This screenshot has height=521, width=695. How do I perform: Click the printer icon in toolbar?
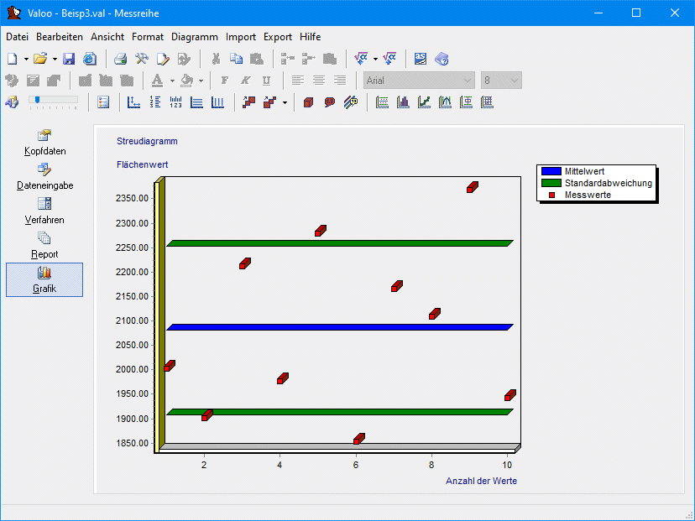pyautogui.click(x=121, y=59)
